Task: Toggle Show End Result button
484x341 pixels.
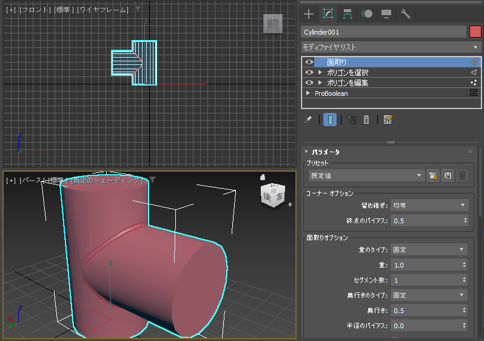Action: coord(330,120)
